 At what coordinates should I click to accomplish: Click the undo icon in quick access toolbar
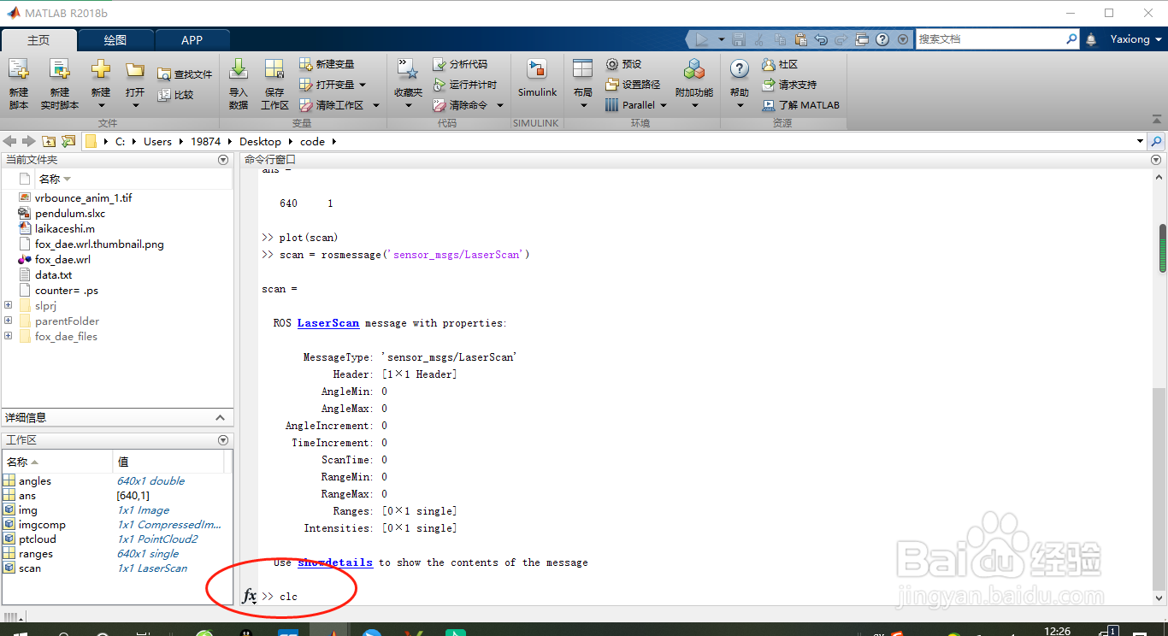coord(821,39)
